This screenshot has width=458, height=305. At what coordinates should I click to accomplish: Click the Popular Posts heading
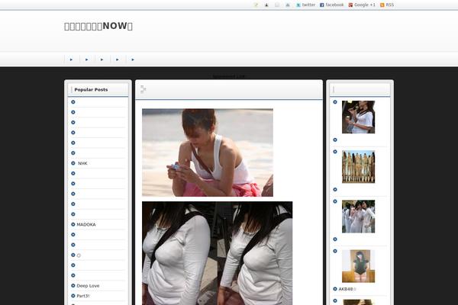tap(91, 90)
